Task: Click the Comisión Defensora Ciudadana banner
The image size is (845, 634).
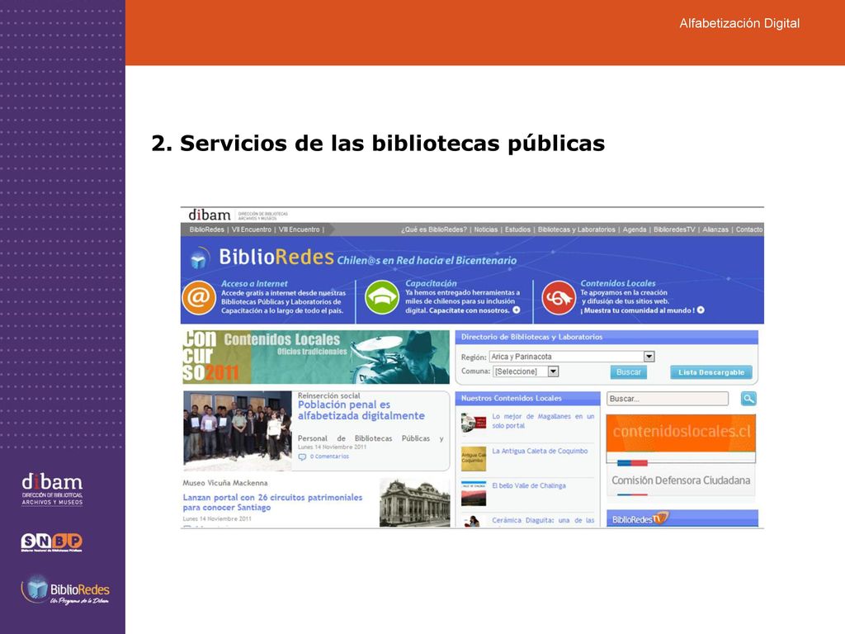Action: point(681,480)
